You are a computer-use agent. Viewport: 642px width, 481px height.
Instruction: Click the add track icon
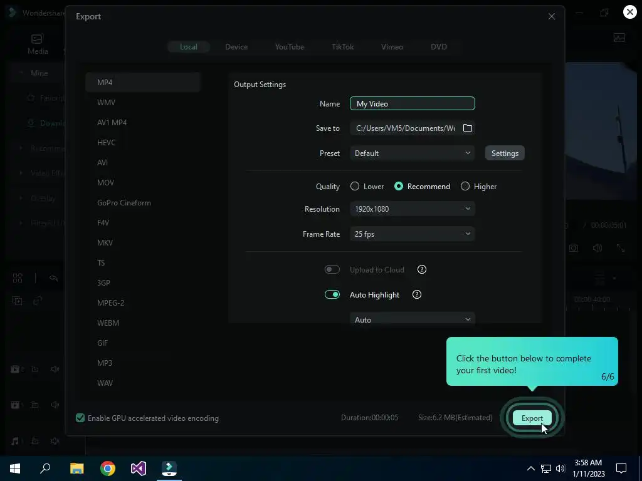17,301
